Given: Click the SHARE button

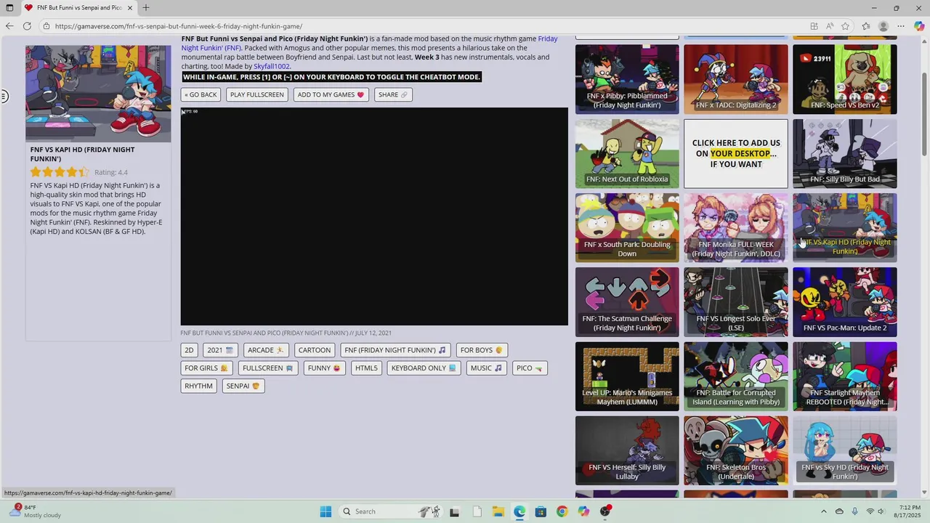Looking at the screenshot, I should tap(393, 94).
